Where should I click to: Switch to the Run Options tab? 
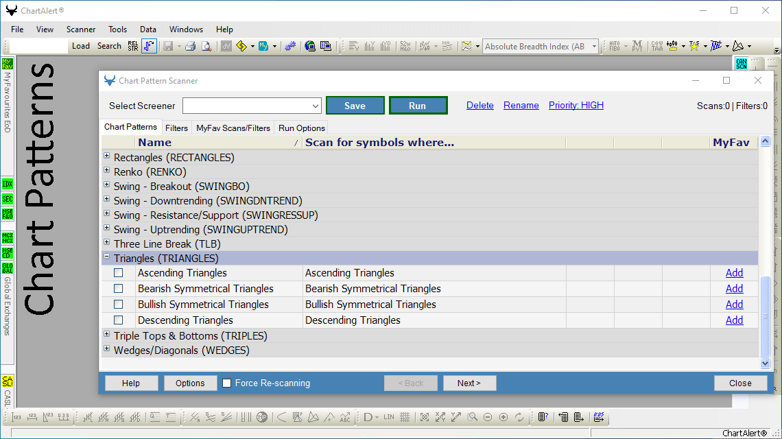coord(301,127)
